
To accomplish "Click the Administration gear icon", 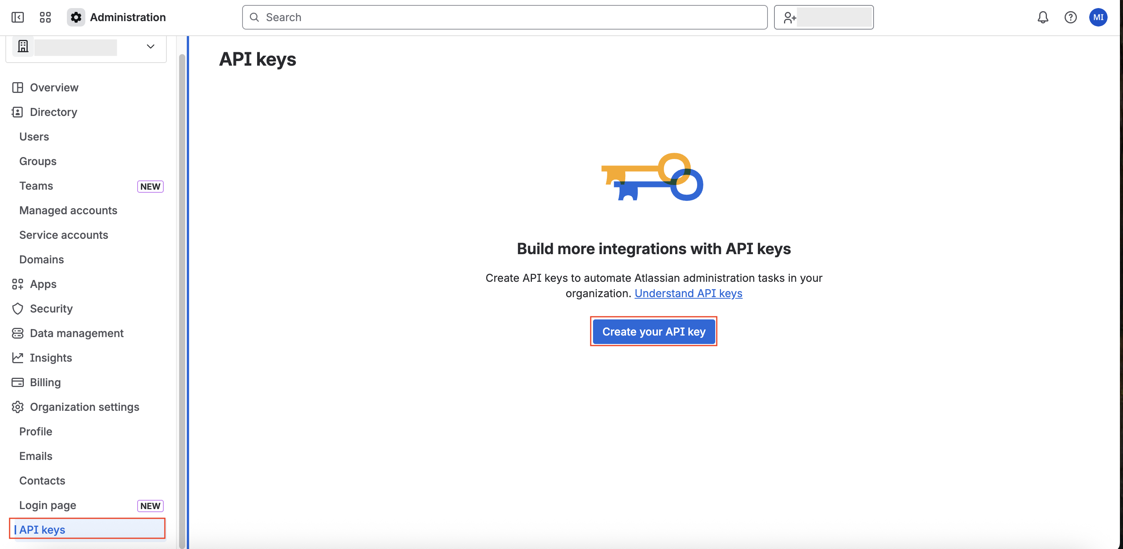I will pyautogui.click(x=76, y=17).
